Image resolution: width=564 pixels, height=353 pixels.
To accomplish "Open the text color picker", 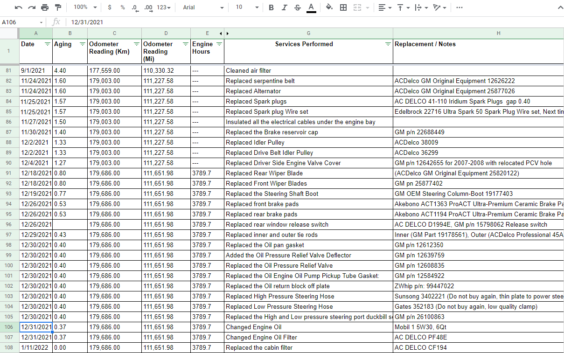I will pos(311,7).
